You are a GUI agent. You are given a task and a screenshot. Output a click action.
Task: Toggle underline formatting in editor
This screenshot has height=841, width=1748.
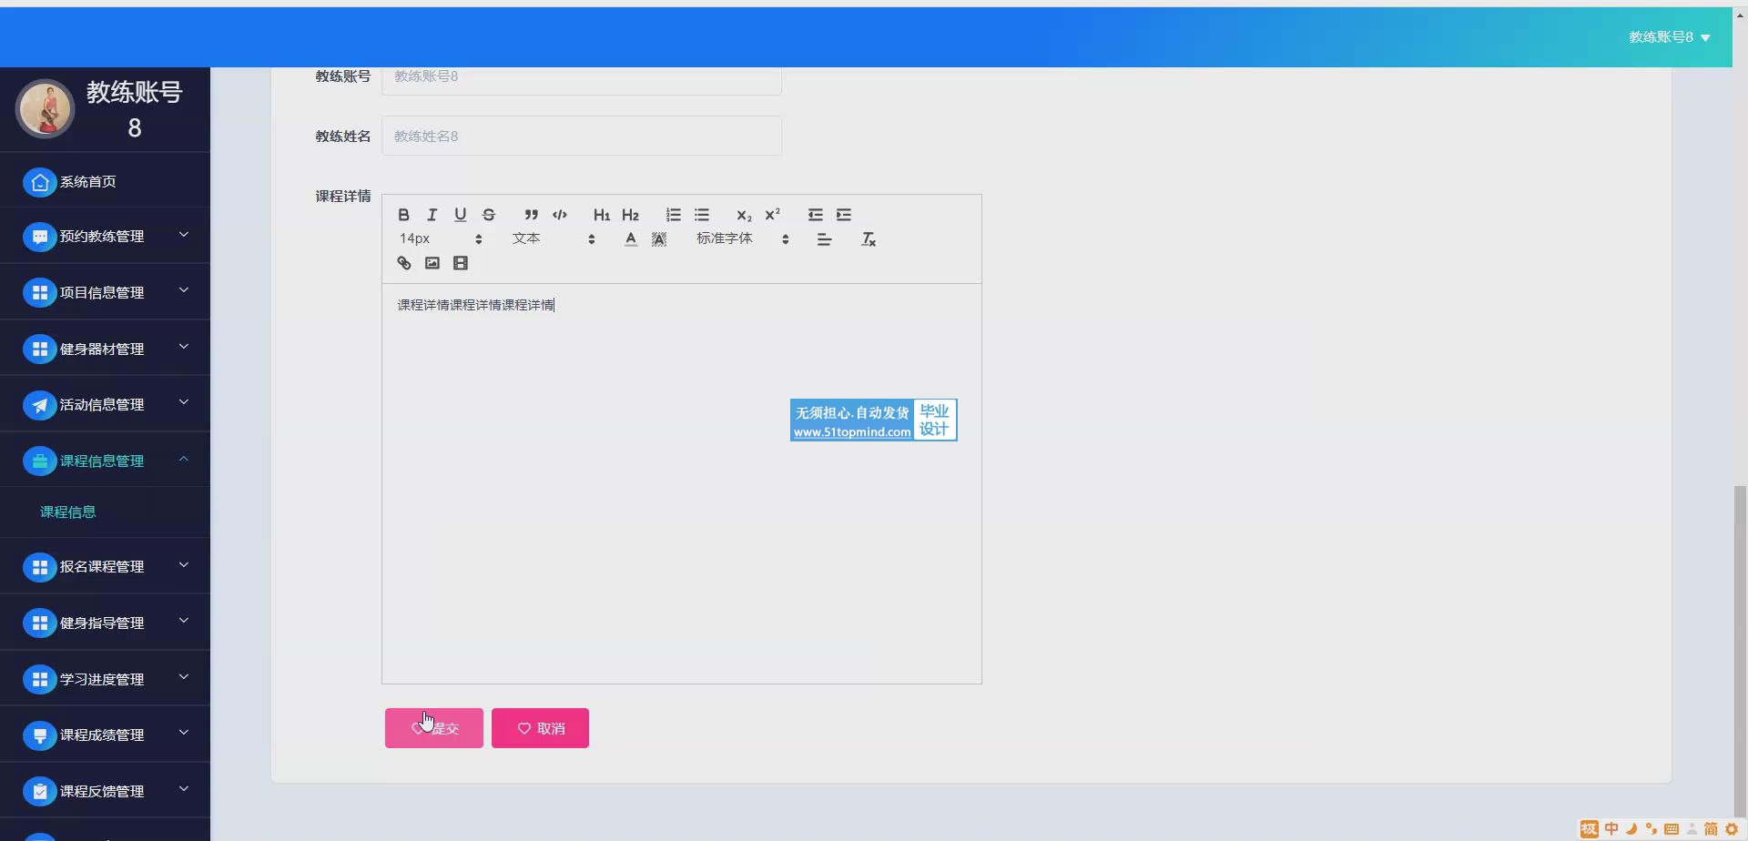coord(460,215)
